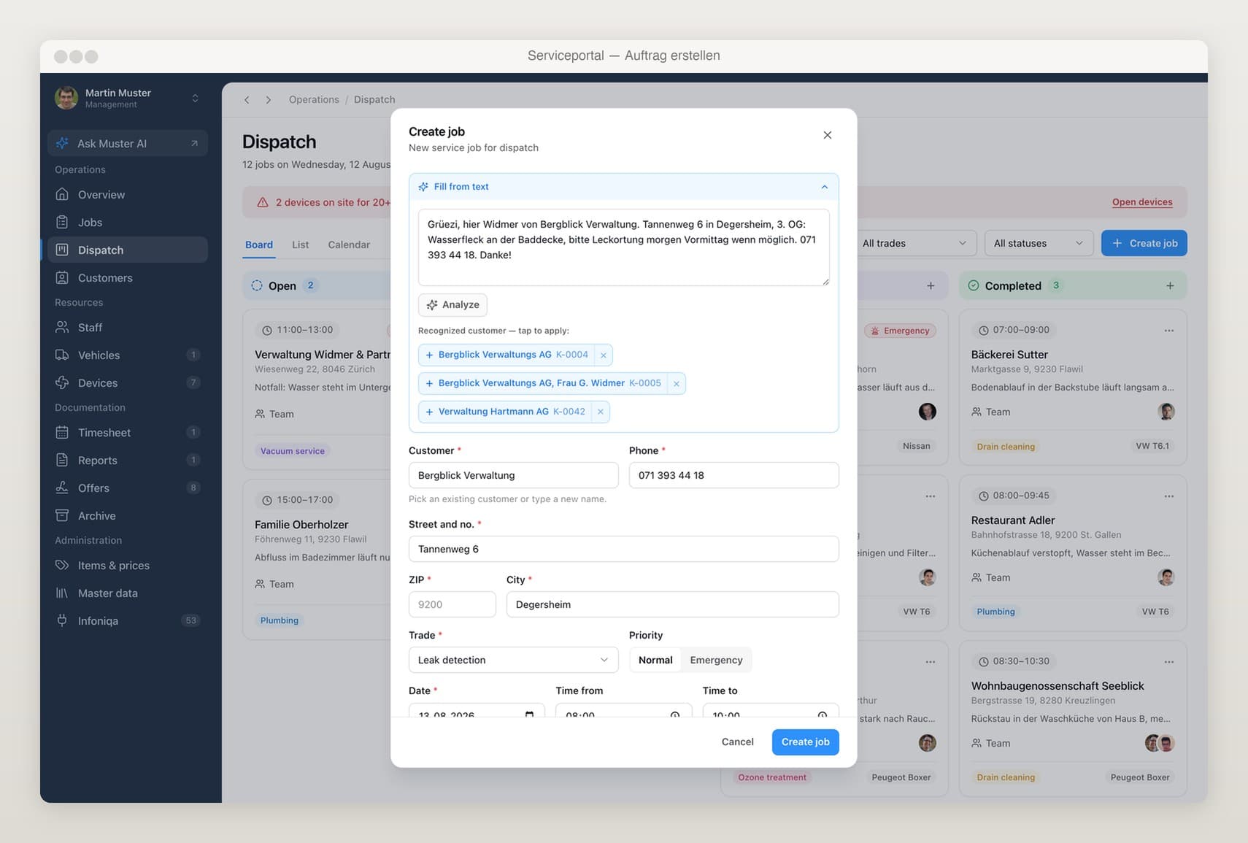Image resolution: width=1248 pixels, height=843 pixels.
Task: Click the Master data icon
Action: pos(62,593)
